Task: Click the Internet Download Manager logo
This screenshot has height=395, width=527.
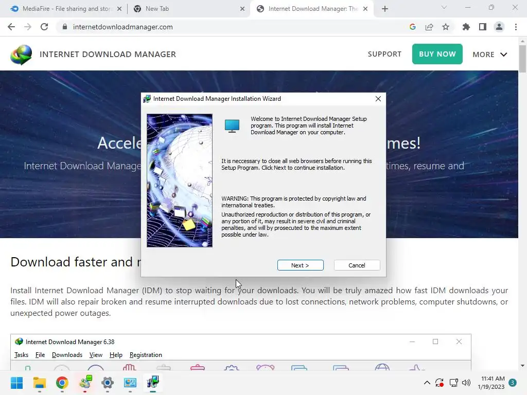Action: pos(21,55)
